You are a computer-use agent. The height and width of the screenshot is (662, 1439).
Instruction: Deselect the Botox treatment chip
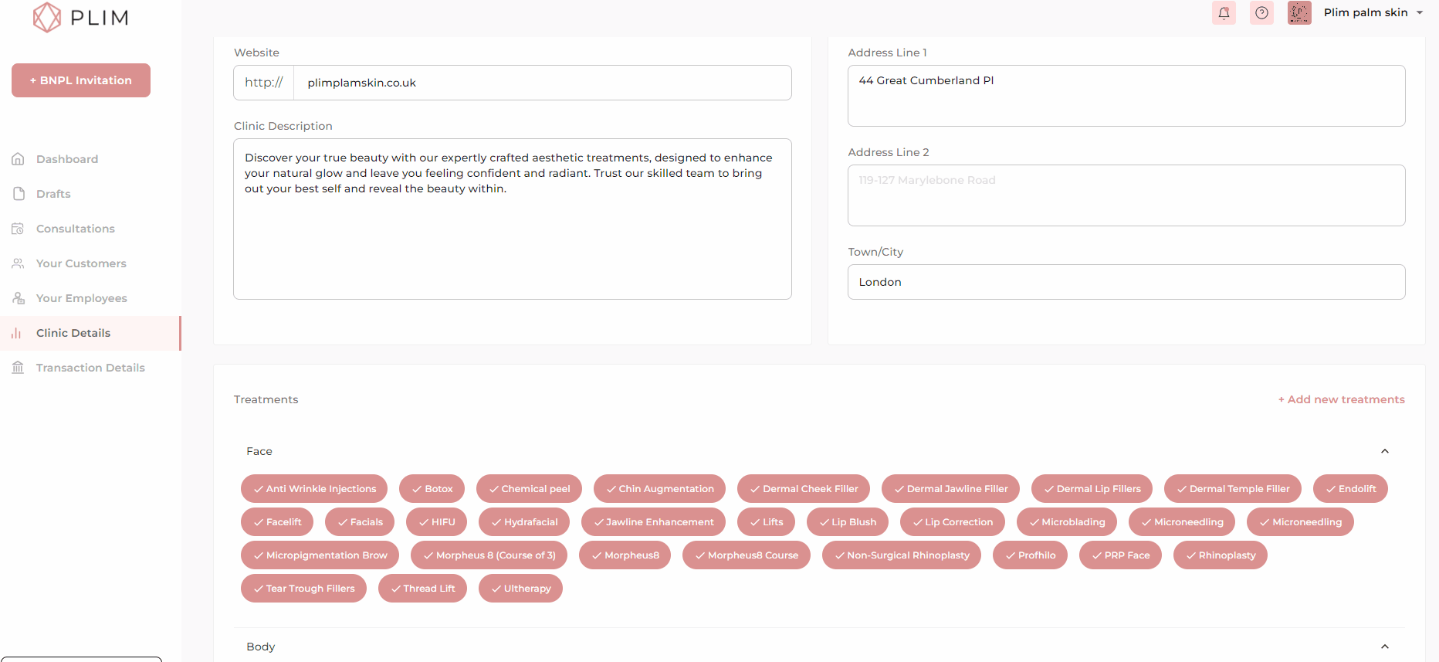pos(432,489)
